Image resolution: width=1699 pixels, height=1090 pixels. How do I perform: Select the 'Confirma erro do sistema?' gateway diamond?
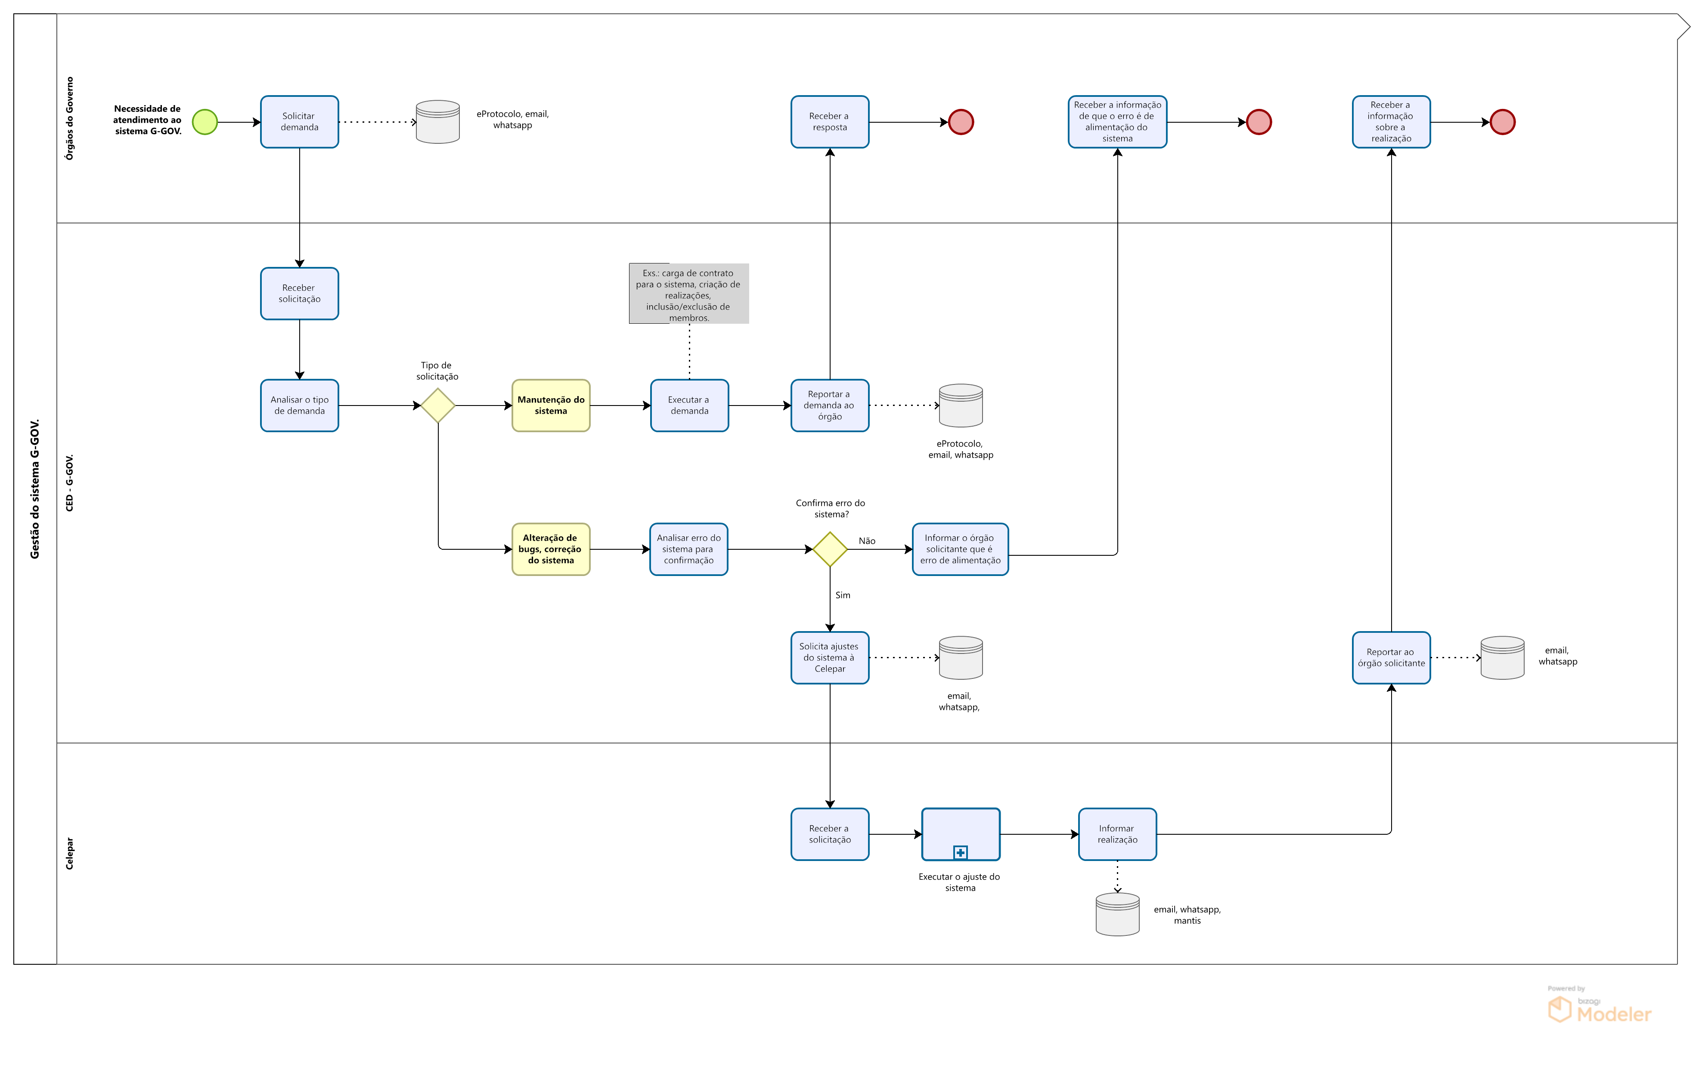pyautogui.click(x=830, y=549)
